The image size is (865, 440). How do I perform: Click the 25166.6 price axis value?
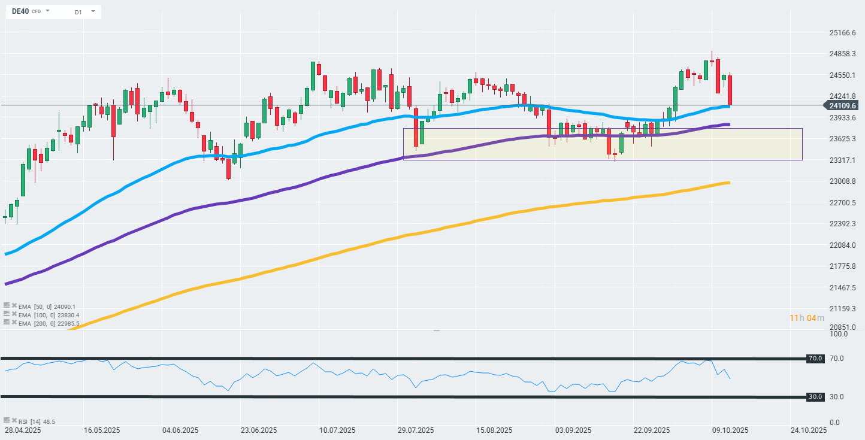pos(843,32)
